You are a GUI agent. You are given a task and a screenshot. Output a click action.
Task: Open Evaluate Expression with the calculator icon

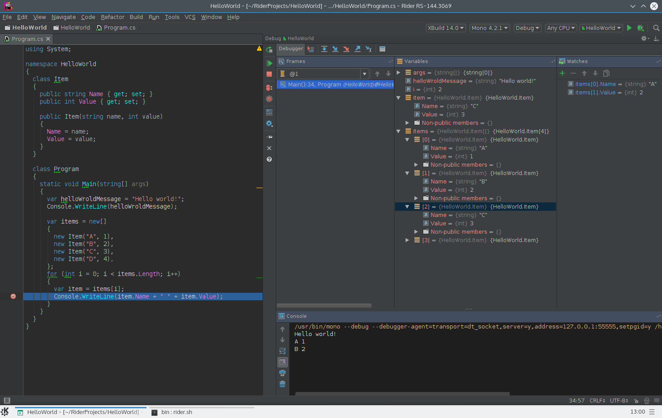point(382,49)
